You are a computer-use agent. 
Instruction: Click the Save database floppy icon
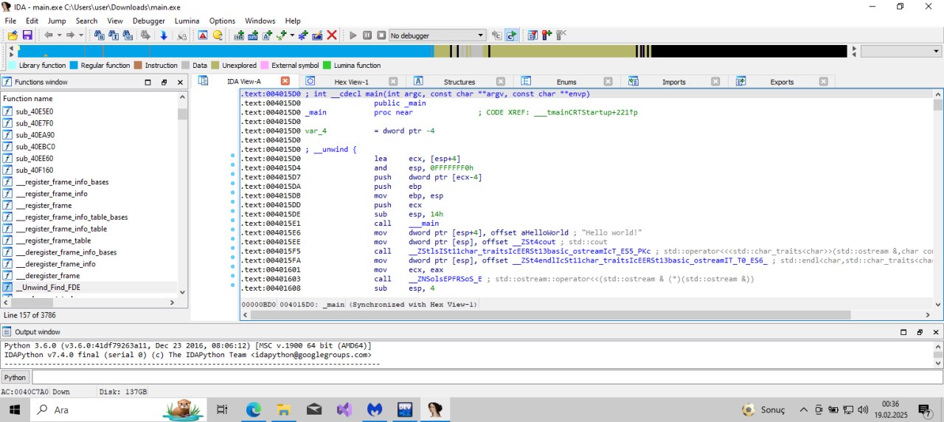(27, 35)
